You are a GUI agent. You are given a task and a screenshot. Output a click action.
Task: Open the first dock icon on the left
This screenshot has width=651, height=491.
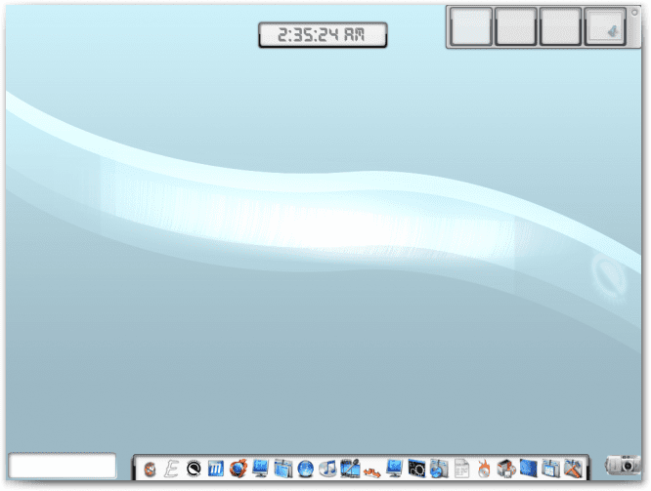(x=149, y=470)
